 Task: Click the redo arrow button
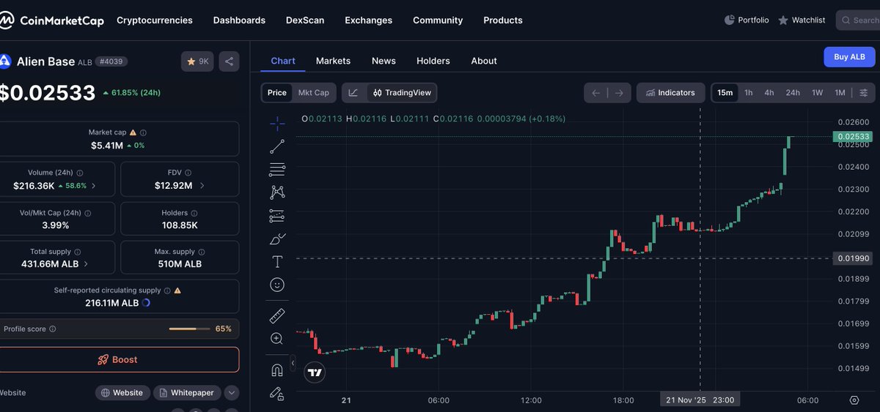pyautogui.click(x=619, y=93)
